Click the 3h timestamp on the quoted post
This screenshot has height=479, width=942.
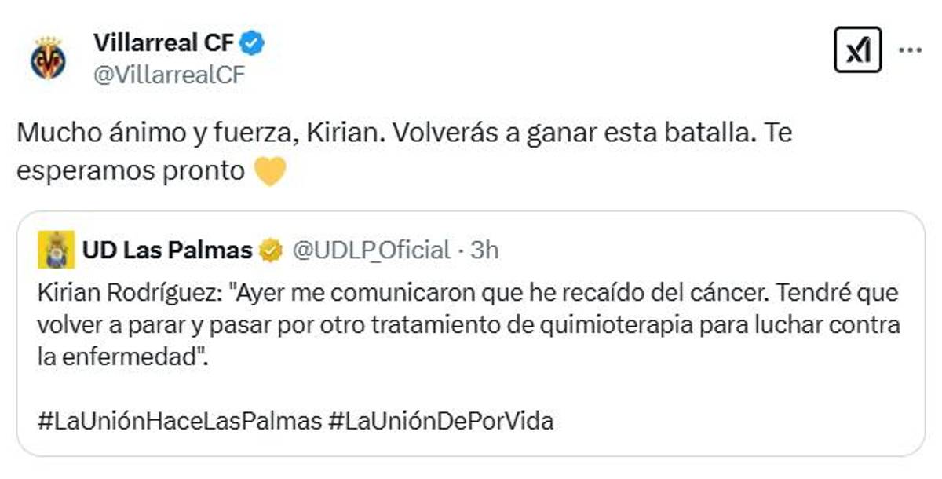click(x=484, y=250)
